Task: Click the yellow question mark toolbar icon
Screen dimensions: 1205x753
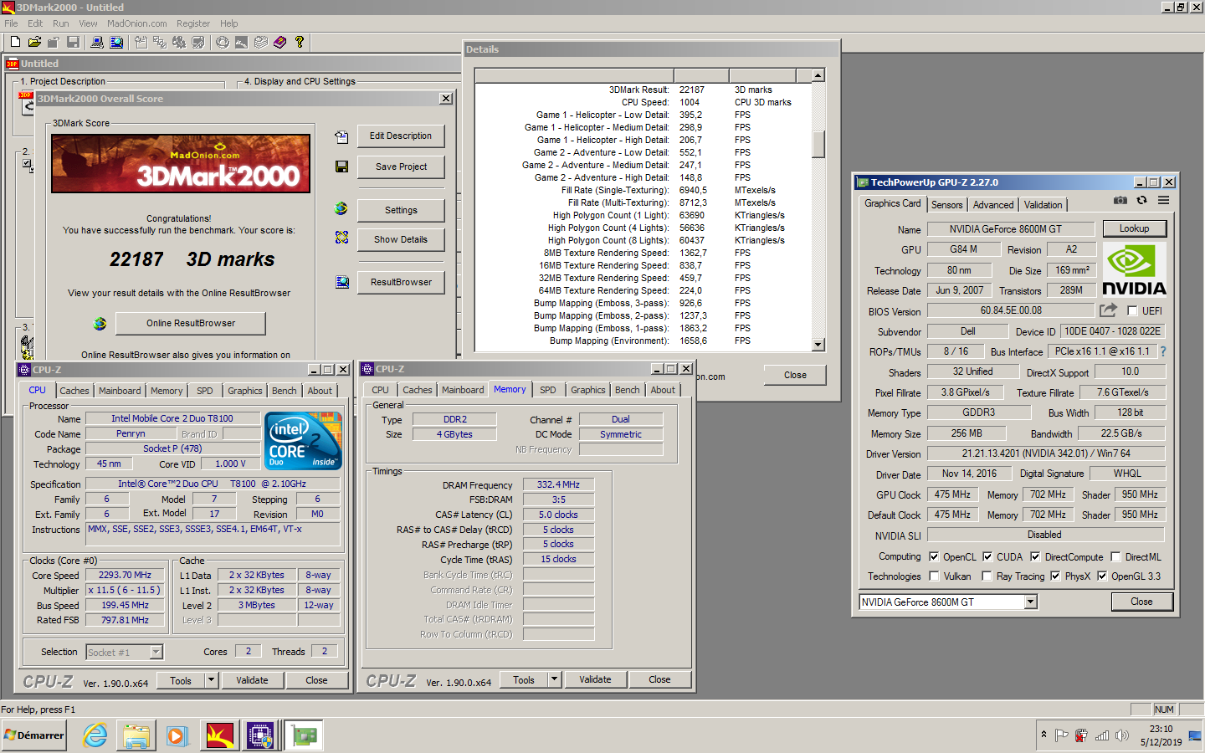Action: tap(300, 42)
